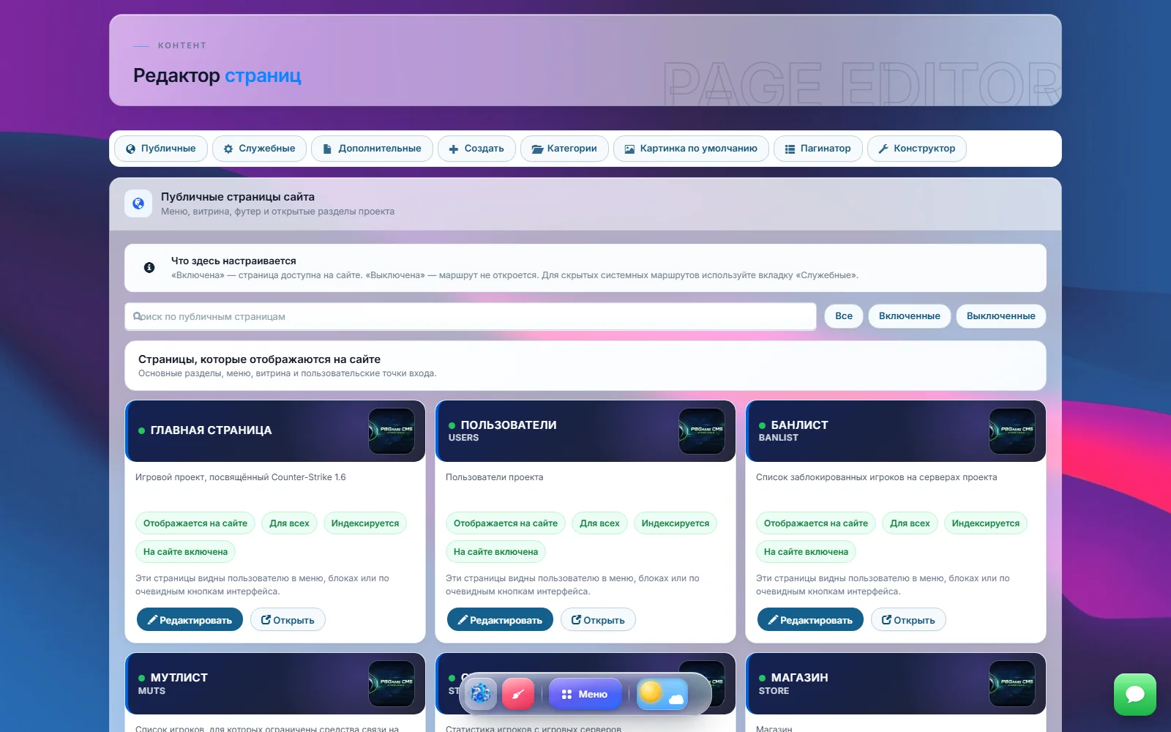This screenshot has width=1171, height=732.
Task: Click 'Индексируется' tag on Банлист card
Action: 986,523
